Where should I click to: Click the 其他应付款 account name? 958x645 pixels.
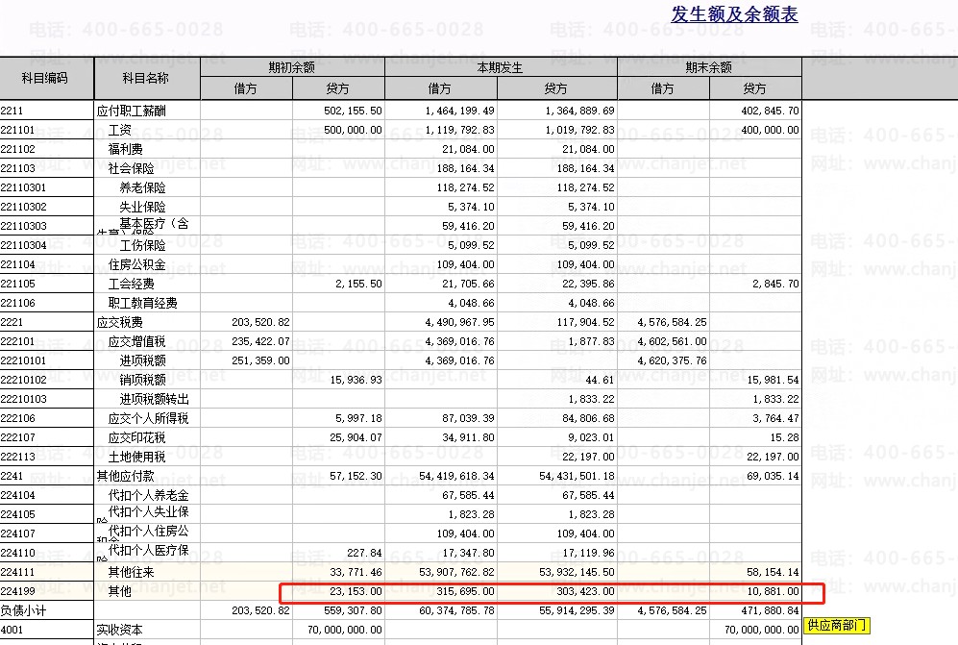point(125,476)
